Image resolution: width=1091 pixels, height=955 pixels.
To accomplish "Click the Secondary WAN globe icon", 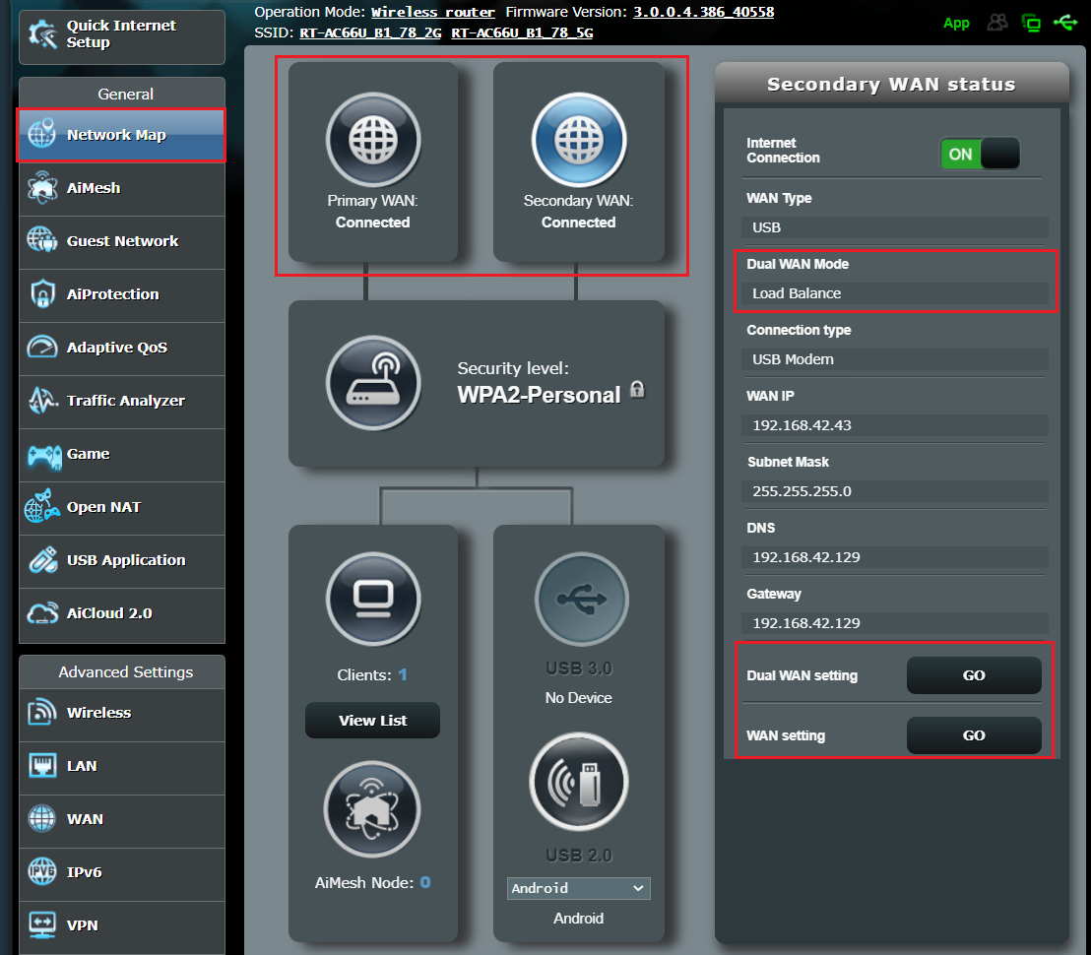I will click(x=579, y=139).
